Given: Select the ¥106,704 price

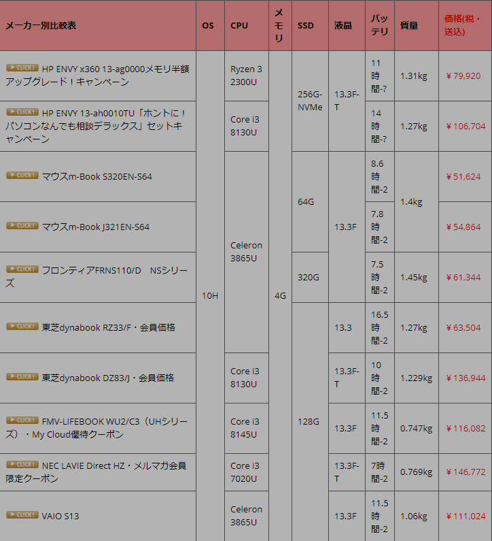Looking at the screenshot, I should coord(465,126).
